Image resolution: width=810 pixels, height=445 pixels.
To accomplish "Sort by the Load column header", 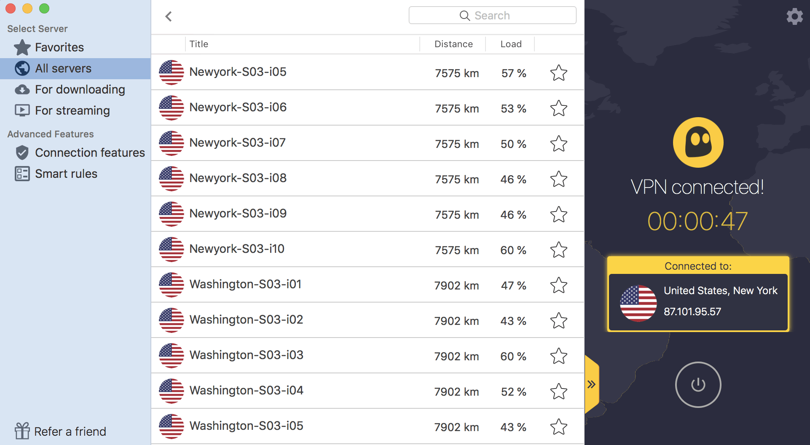I will pos(511,44).
